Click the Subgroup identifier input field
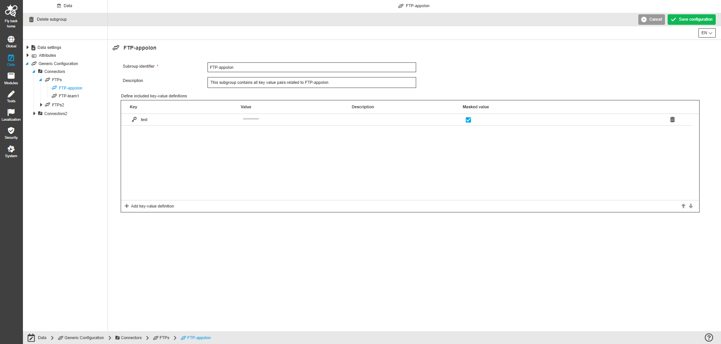The image size is (721, 344). pyautogui.click(x=311, y=67)
